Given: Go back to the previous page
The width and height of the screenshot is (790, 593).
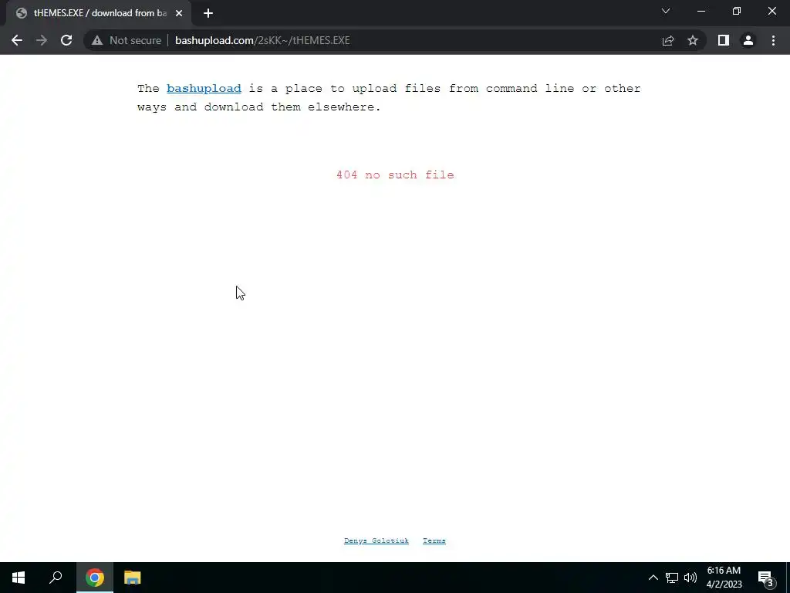Looking at the screenshot, I should coord(17,40).
